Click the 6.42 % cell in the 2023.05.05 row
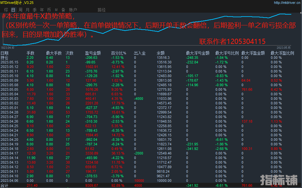 (x=276, y=90)
